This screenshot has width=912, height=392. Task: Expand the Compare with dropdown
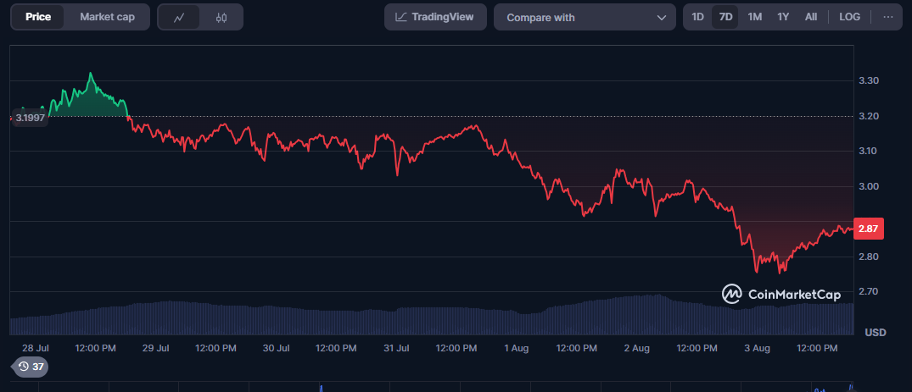pos(585,17)
